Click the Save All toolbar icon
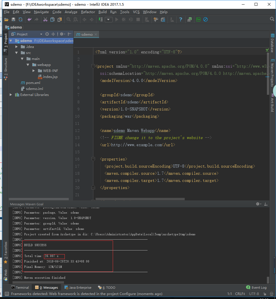The width and height of the screenshot is (276, 299). 13,19
